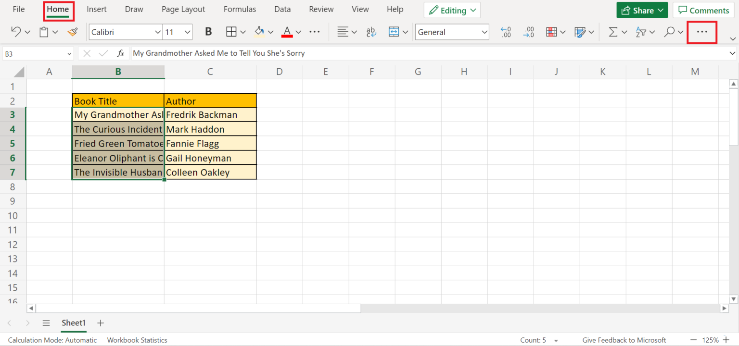Open Conditional Formatting icon
The height and width of the screenshot is (346, 739).
[x=552, y=32]
